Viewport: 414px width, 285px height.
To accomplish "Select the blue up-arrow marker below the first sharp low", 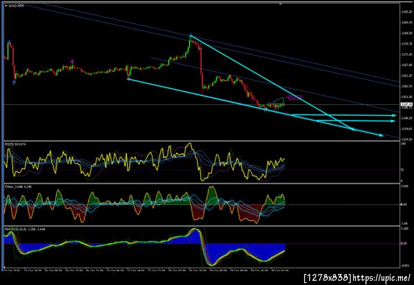I will [x=14, y=82].
